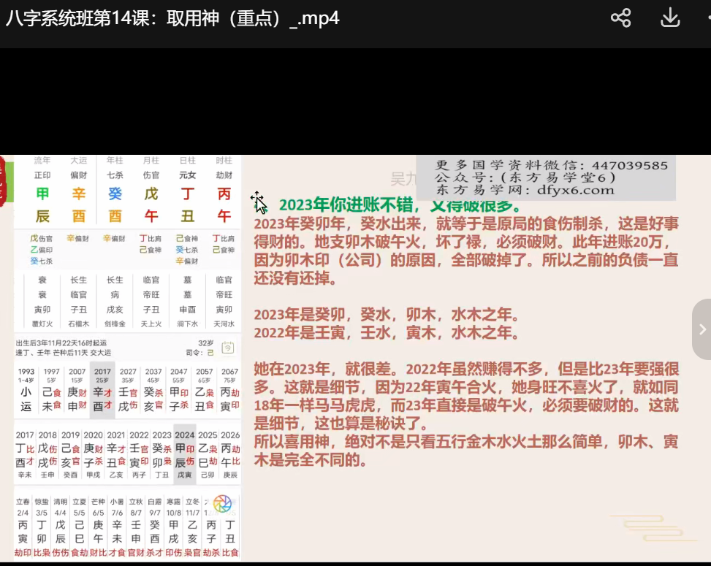The width and height of the screenshot is (711, 566).
Task: Expand the right side panel arrow
Action: 702,329
